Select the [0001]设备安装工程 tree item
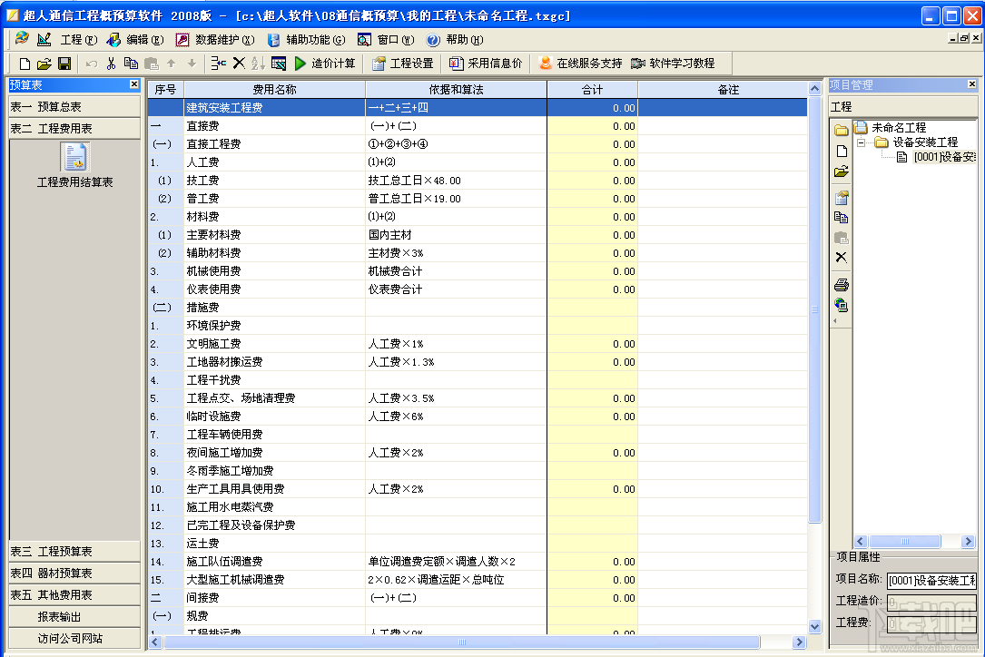This screenshot has width=985, height=657. coord(934,157)
